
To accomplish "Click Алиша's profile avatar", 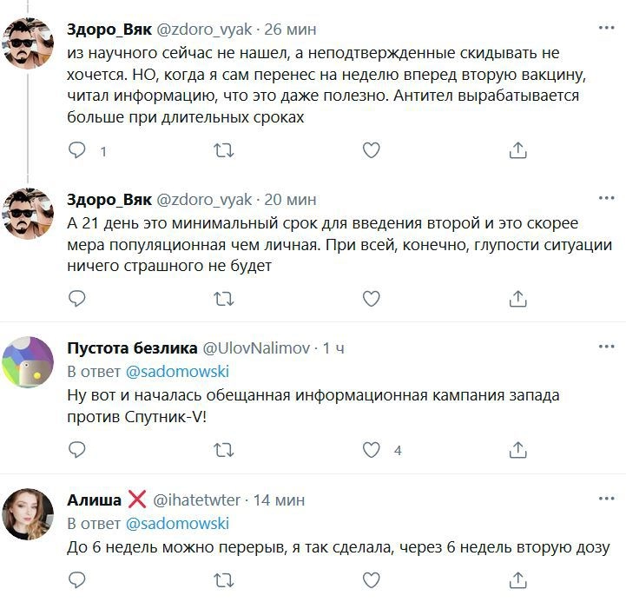I will click(30, 513).
